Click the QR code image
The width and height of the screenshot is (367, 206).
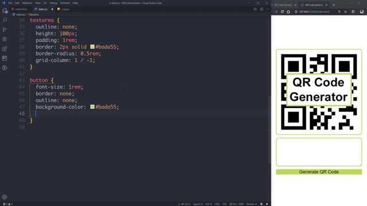tap(319, 92)
